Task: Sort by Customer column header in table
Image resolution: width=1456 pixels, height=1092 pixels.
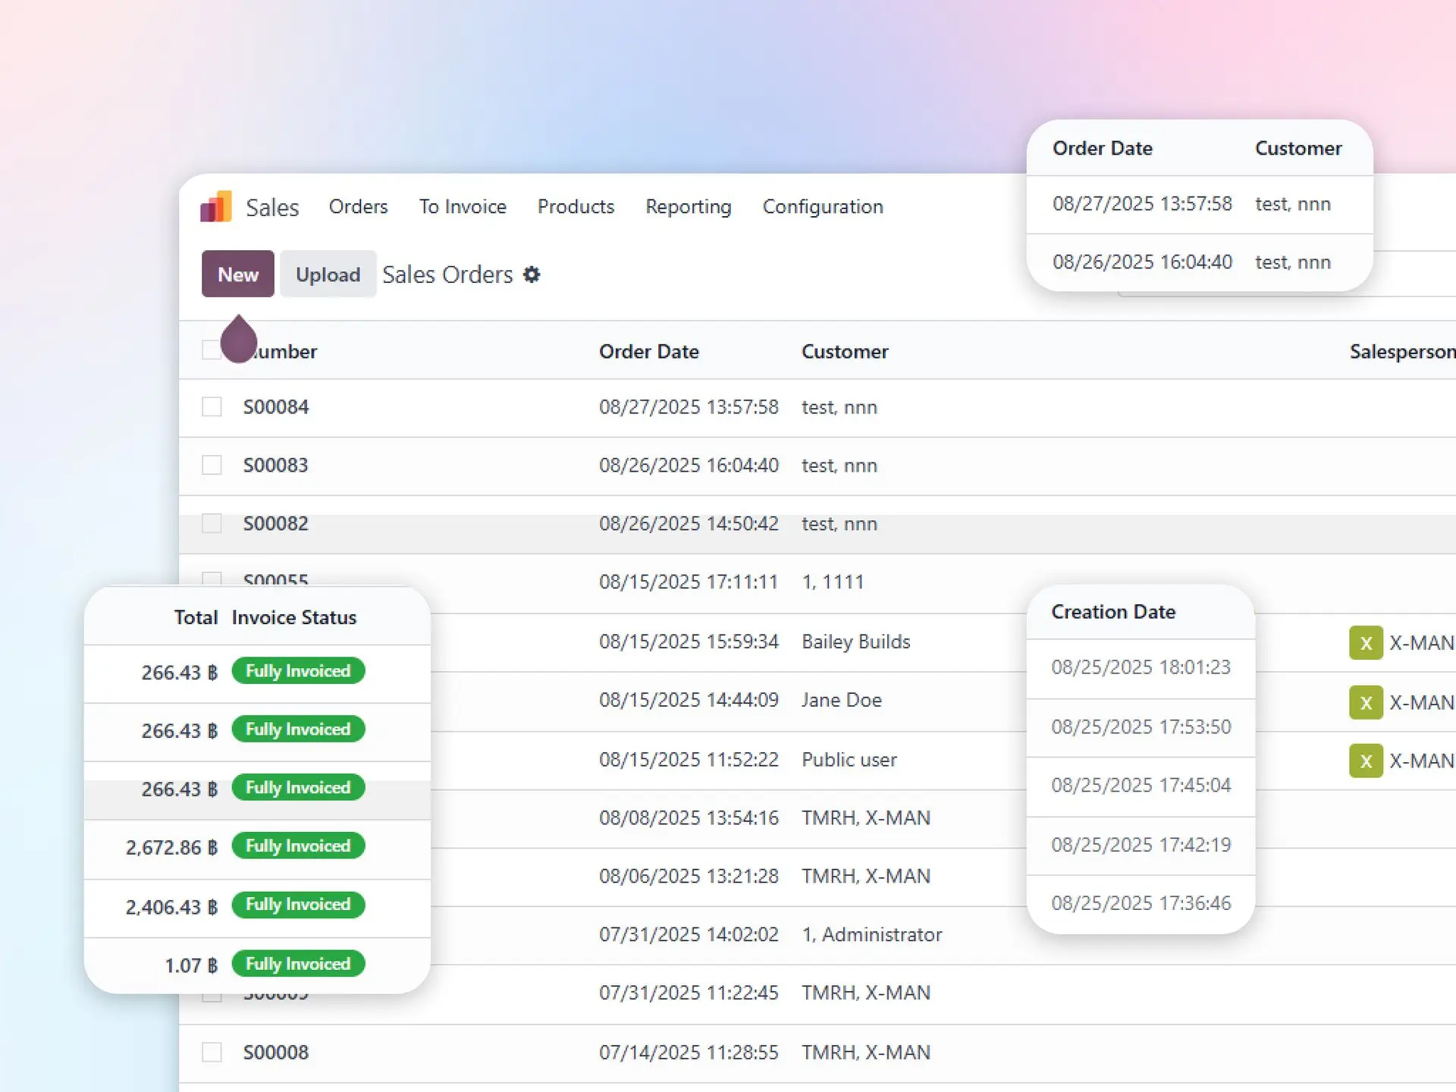Action: (844, 352)
